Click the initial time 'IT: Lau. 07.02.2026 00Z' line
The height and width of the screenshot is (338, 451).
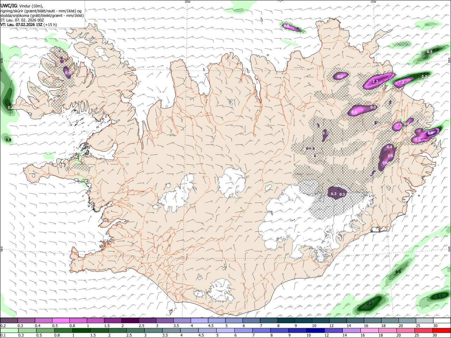point(22,20)
